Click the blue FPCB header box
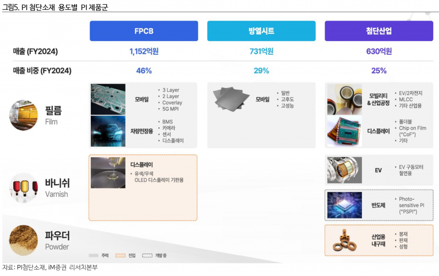Image resolution: width=439 pixels, height=276 pixels. click(x=144, y=31)
